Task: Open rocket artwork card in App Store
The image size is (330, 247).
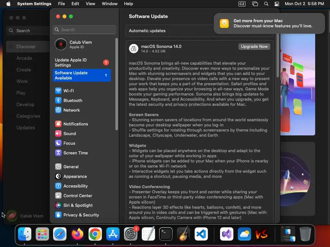Action: (x=297, y=179)
